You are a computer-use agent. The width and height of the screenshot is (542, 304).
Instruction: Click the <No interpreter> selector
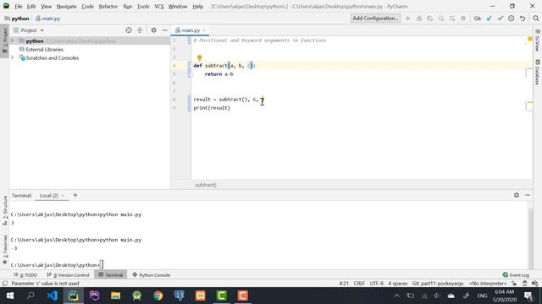click(x=488, y=284)
